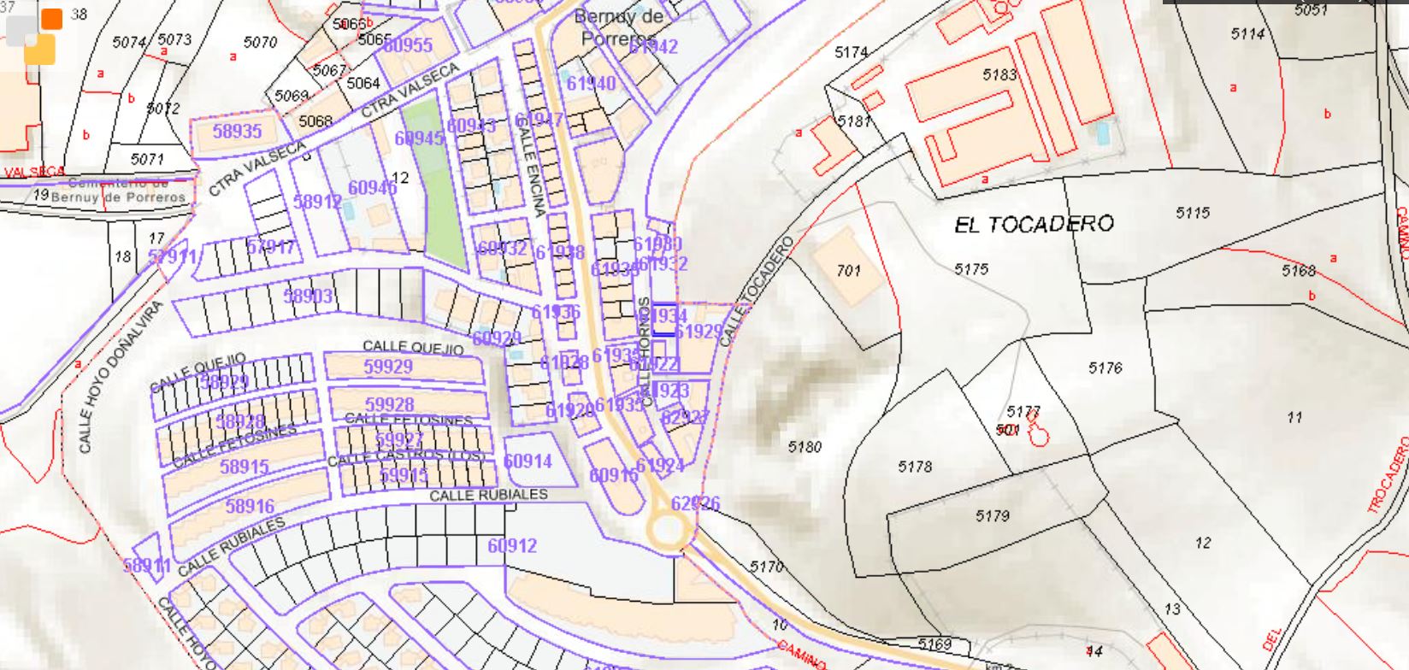This screenshot has width=1409, height=670.
Task: Select the blue highlighted parcel 61934
Action: click(x=664, y=318)
